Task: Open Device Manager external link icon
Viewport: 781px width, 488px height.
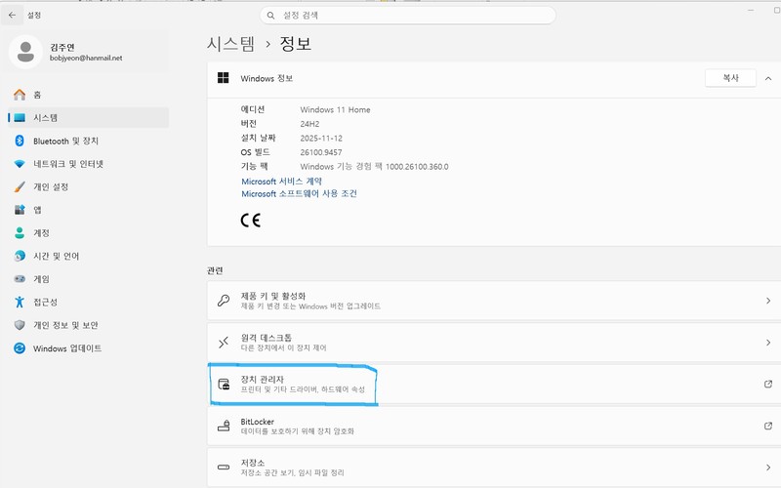Action: 768,384
